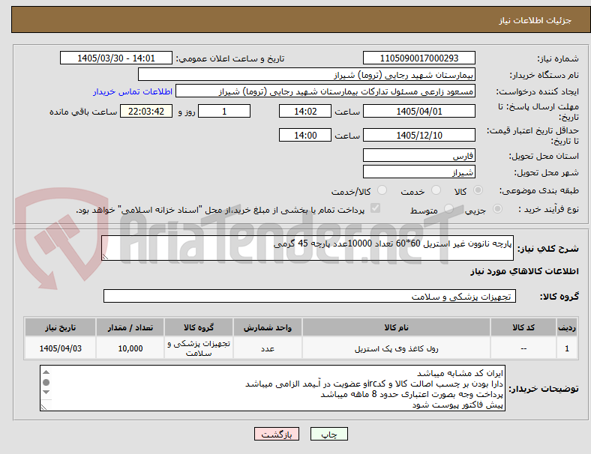The width and height of the screenshot is (591, 454).
Task: Click the شرح کلی نیاز label
Action: pos(547,249)
